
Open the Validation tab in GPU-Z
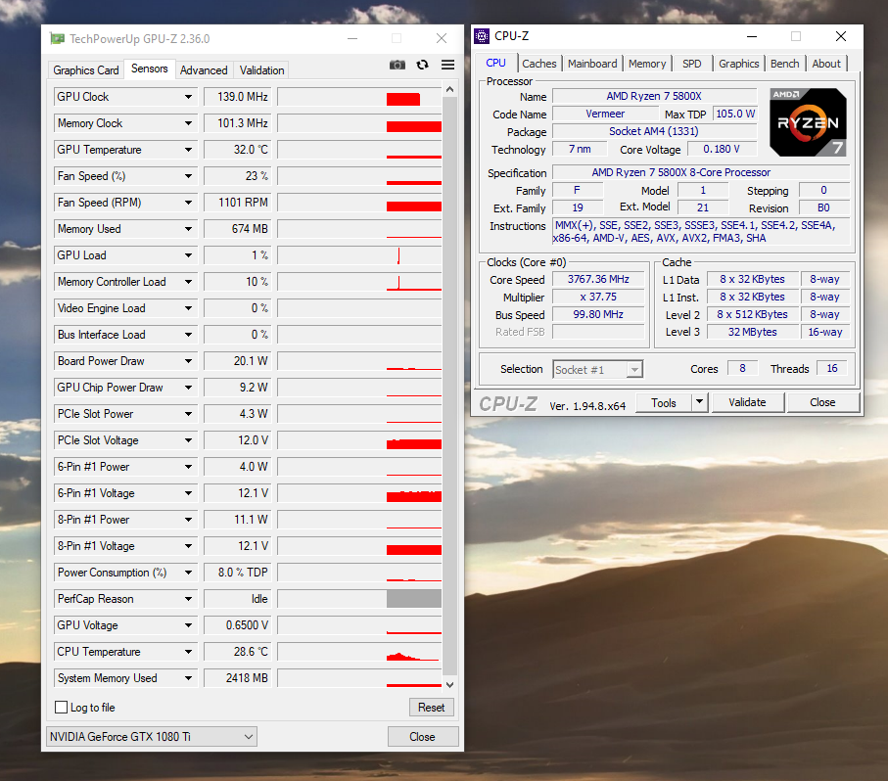point(261,70)
